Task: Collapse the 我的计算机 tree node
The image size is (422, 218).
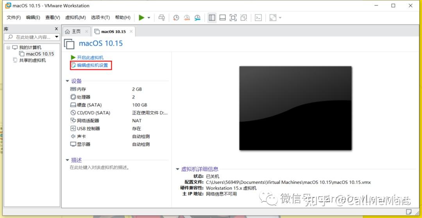Action: tap(8, 47)
